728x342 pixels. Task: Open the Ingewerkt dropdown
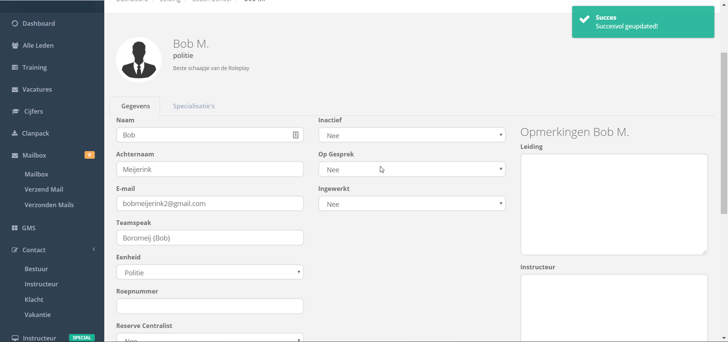(x=412, y=204)
